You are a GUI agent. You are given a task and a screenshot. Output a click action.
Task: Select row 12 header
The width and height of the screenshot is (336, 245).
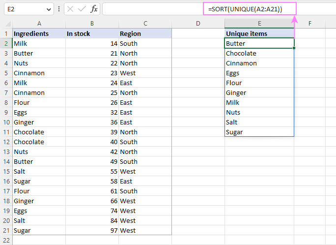(6, 142)
